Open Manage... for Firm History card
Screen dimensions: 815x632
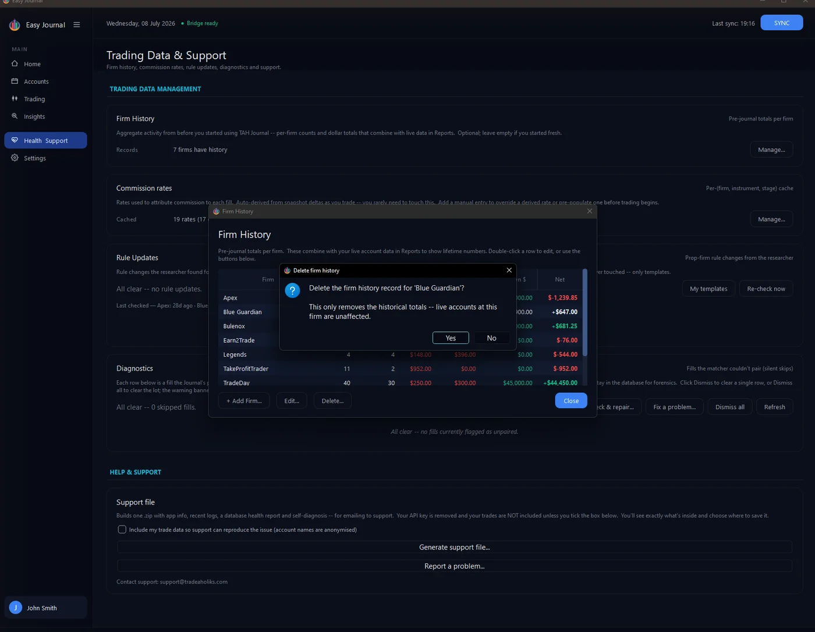point(771,150)
